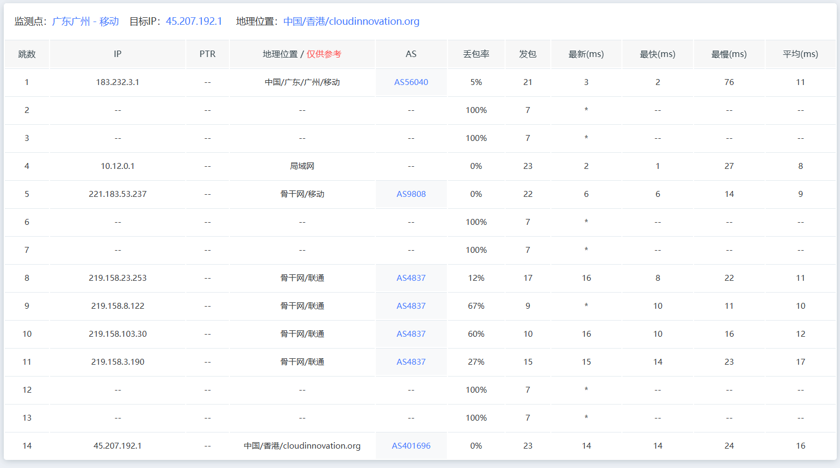Open AS4837 link beside 219.158.3.190
Image resolution: width=840 pixels, height=468 pixels.
[411, 362]
